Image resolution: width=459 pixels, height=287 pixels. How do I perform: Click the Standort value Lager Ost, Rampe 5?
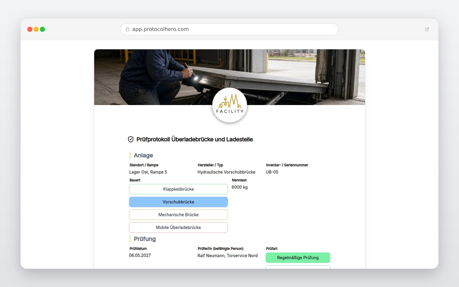(148, 172)
